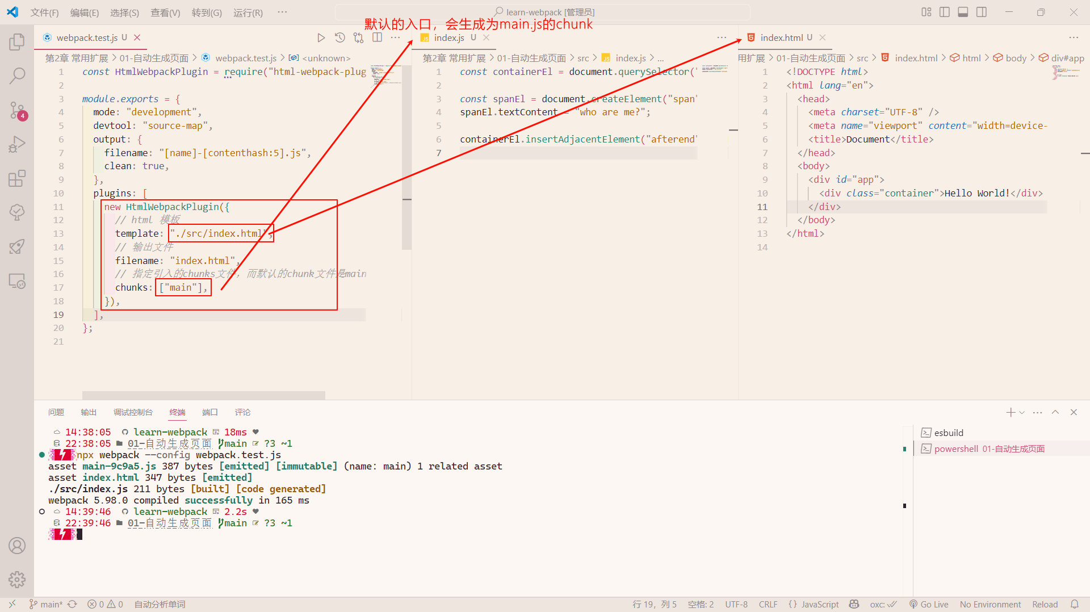The image size is (1090, 612).
Task: Open Source Control view with 4 badge
Action: point(17,110)
